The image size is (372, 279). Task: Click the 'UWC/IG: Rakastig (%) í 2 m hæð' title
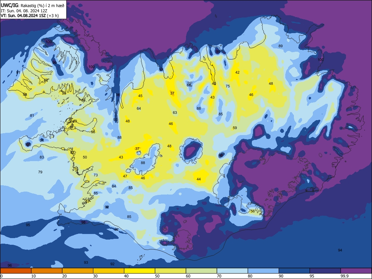(32, 6)
